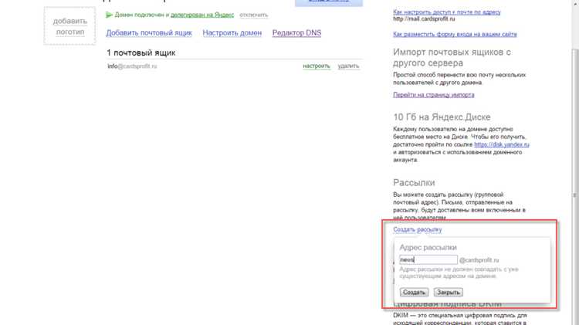Open 'Как настроить доступ к почте' help link
The image size is (579, 325).
point(447,12)
